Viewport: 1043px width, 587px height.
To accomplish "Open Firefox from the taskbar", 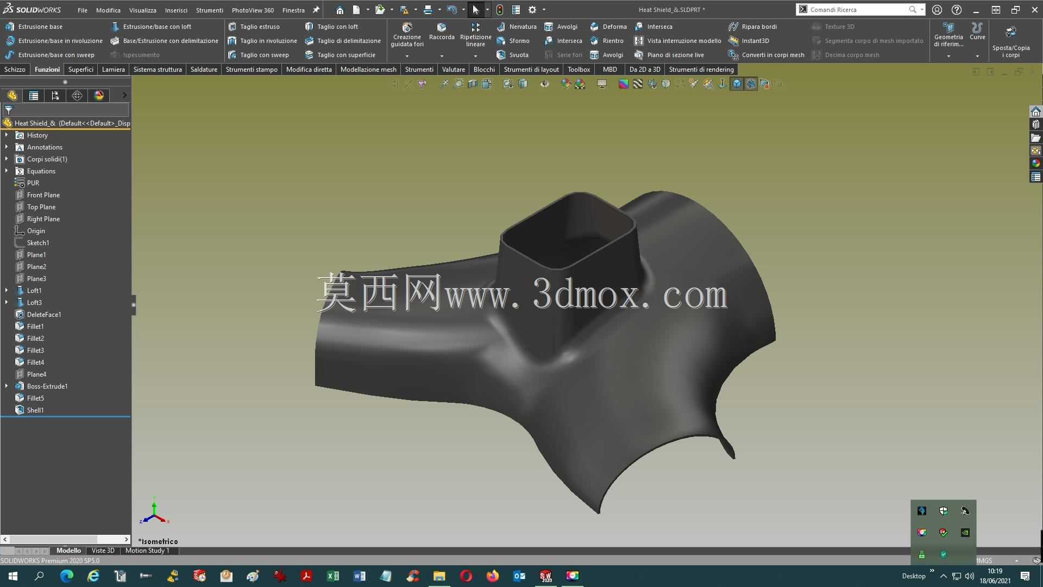I will coord(493,576).
